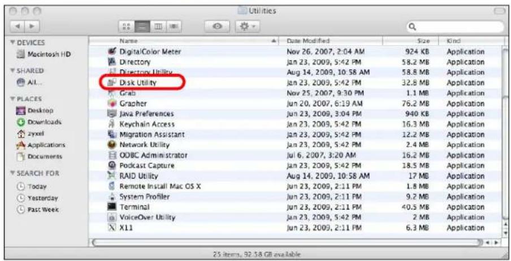Viewport: 511px width, 261px height.
Task: Show files from Yesterday
Action: point(37,198)
